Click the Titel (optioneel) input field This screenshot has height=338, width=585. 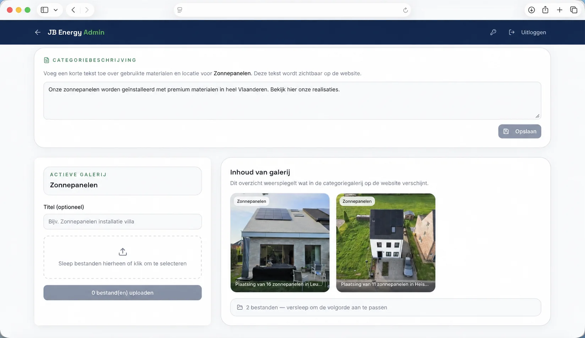[122, 221]
